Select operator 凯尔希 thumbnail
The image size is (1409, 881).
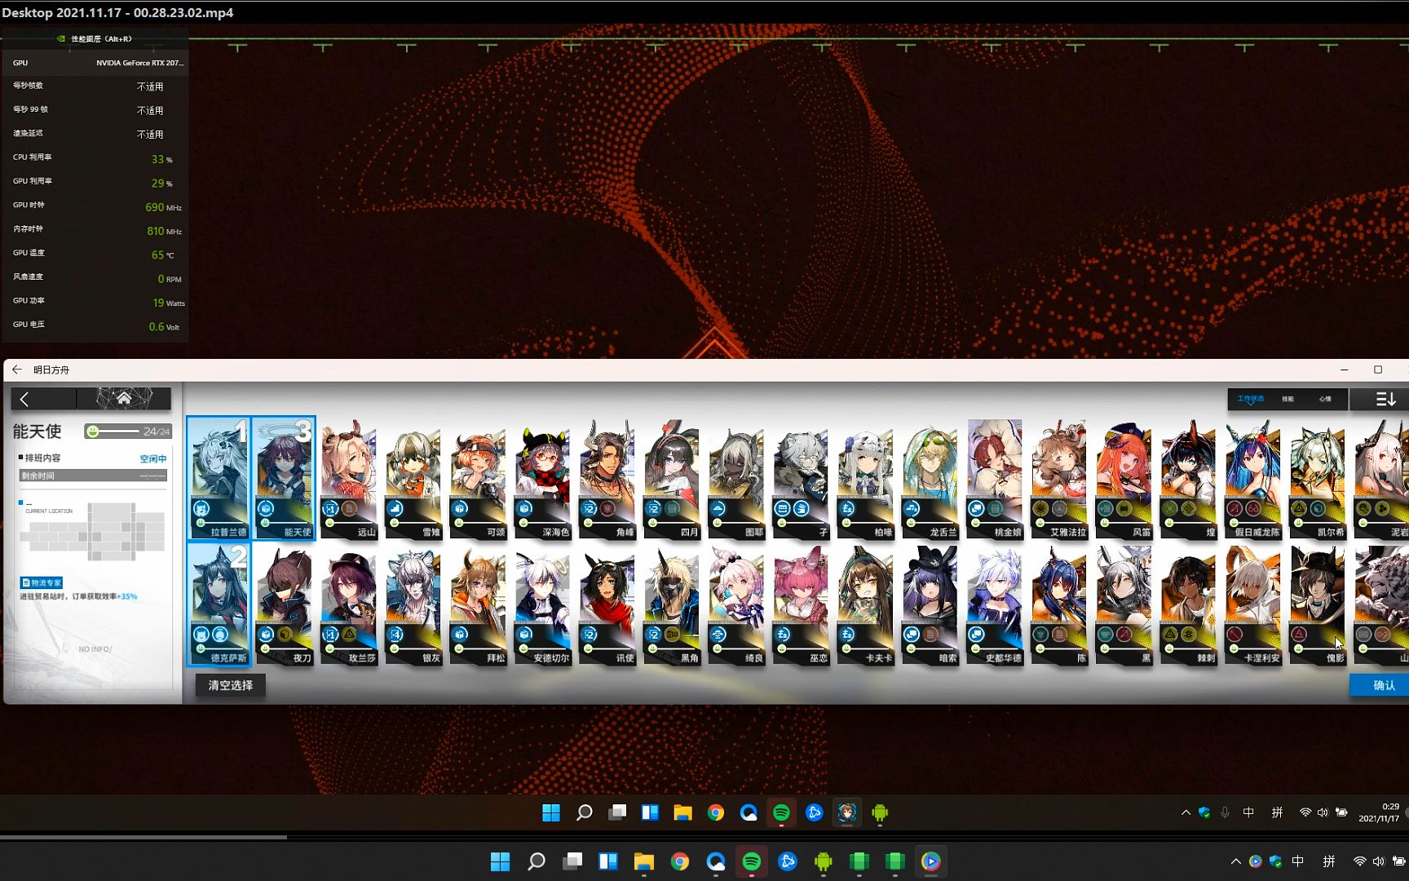tap(1318, 479)
